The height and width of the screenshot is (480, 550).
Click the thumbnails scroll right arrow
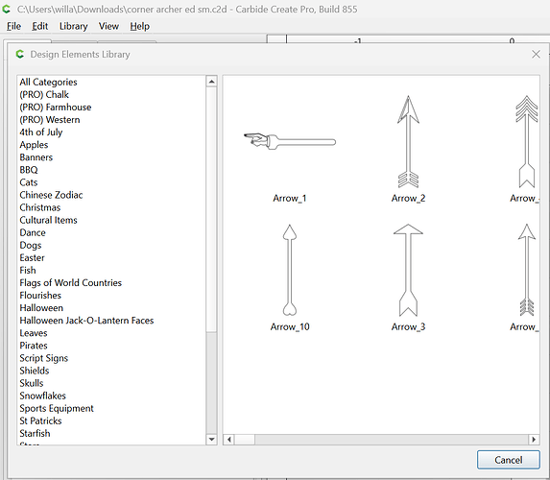[534, 440]
